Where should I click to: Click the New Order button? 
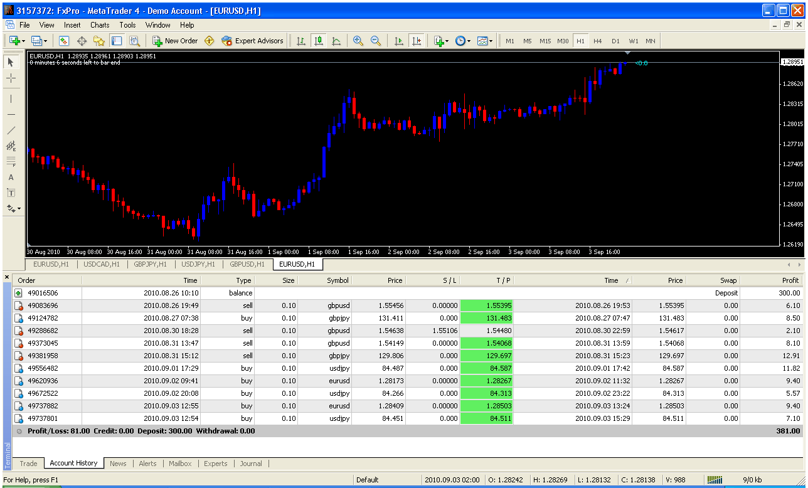(175, 41)
